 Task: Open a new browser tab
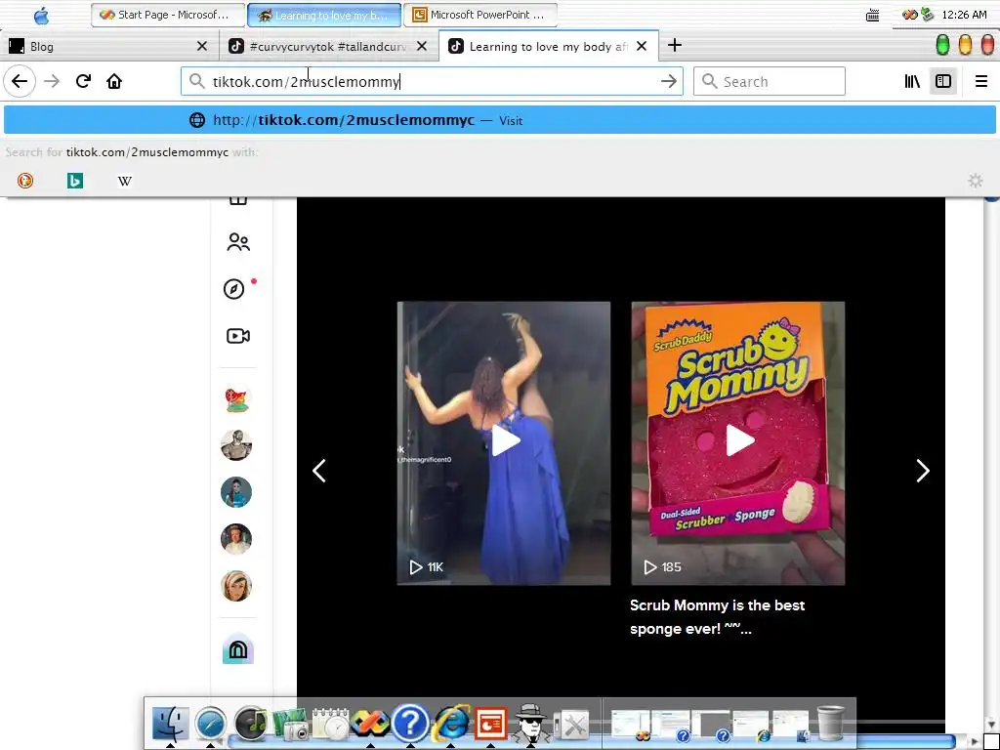coord(675,45)
